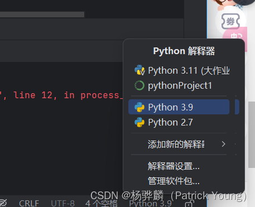
Task: Click the horizontal scrollbar thumb in editor
Action: (42, 15)
